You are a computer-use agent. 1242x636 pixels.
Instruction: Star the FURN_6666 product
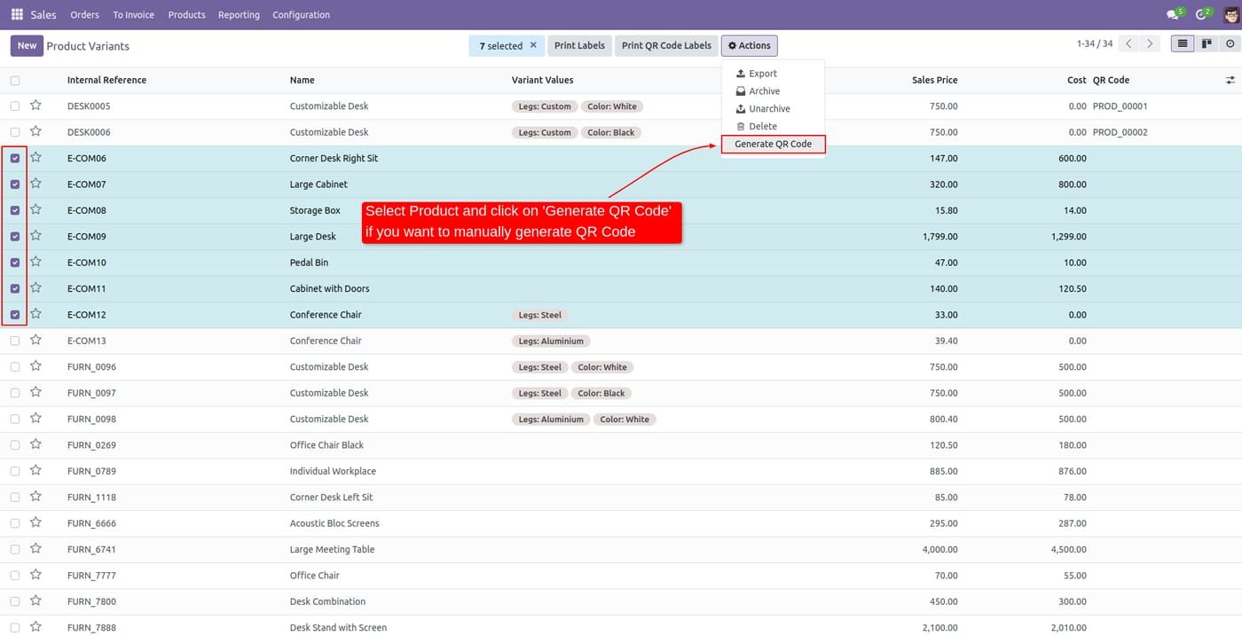(35, 522)
